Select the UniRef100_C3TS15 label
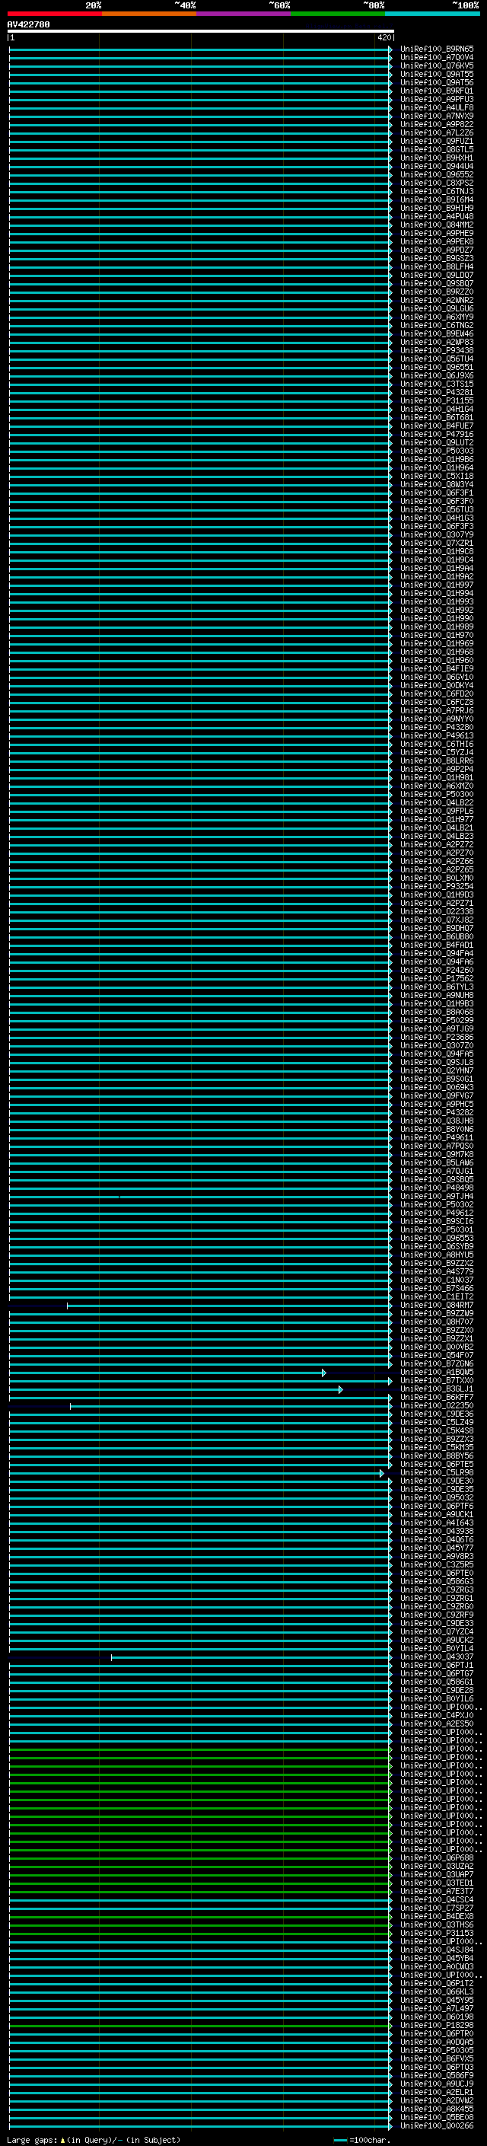Screen dimensions: 487x2146 point(437,384)
